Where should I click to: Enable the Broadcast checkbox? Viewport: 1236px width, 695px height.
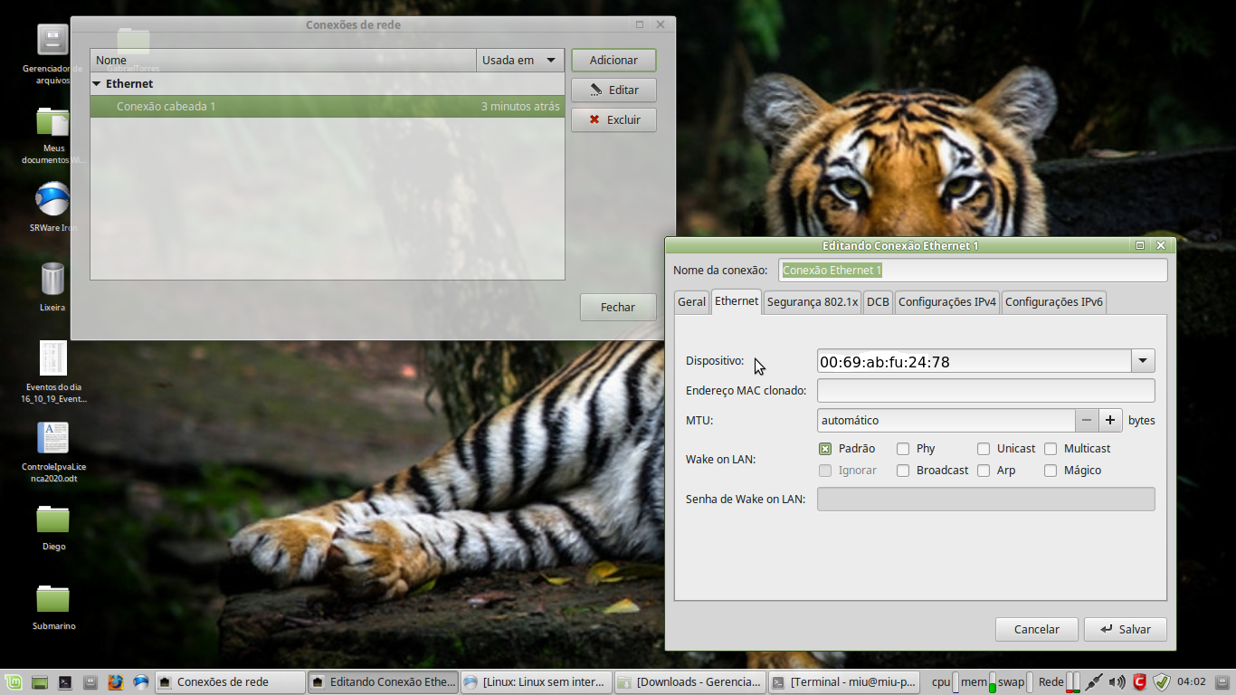coord(903,471)
